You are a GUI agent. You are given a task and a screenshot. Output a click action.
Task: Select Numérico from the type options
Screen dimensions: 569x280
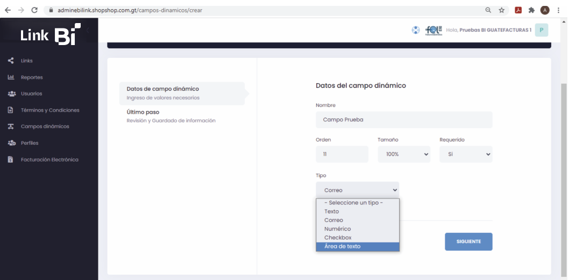337,229
